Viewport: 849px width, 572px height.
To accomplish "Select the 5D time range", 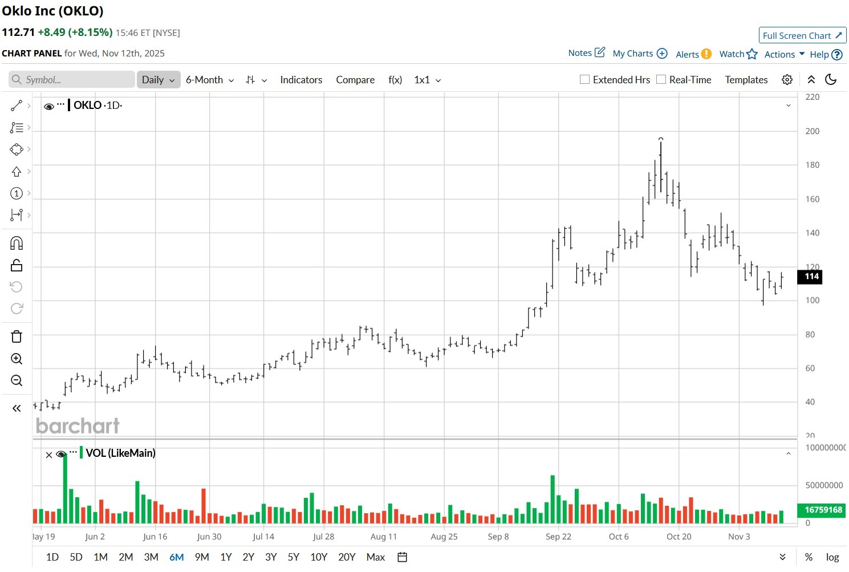I will click(x=76, y=557).
